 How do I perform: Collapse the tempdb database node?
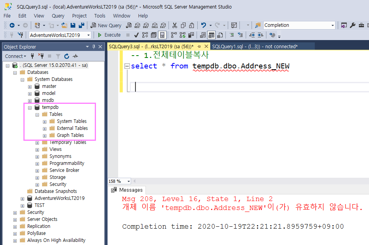pos(30,108)
